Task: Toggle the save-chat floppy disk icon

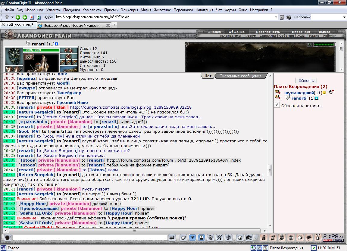Action: 202,238
